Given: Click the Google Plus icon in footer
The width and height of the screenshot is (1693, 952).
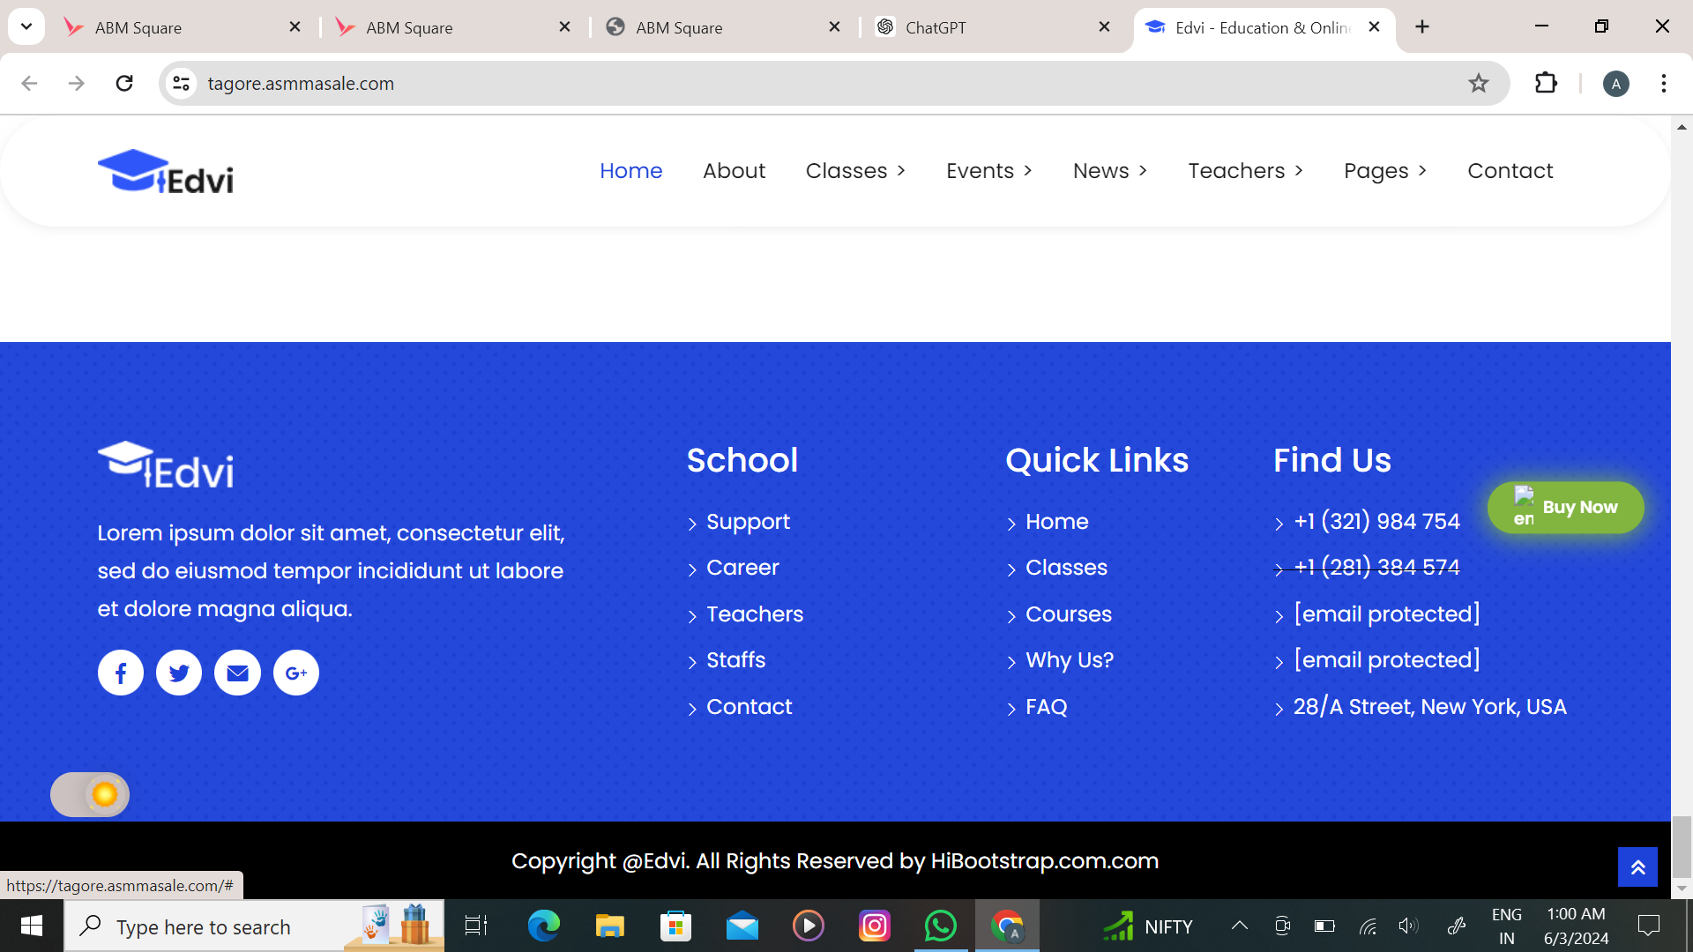Looking at the screenshot, I should click(x=296, y=673).
